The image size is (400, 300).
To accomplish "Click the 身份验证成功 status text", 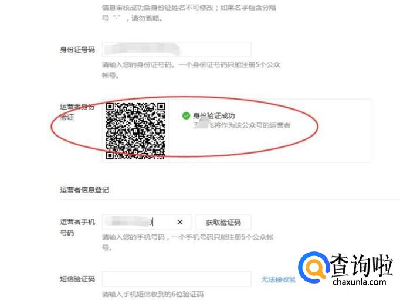I will [x=213, y=115].
